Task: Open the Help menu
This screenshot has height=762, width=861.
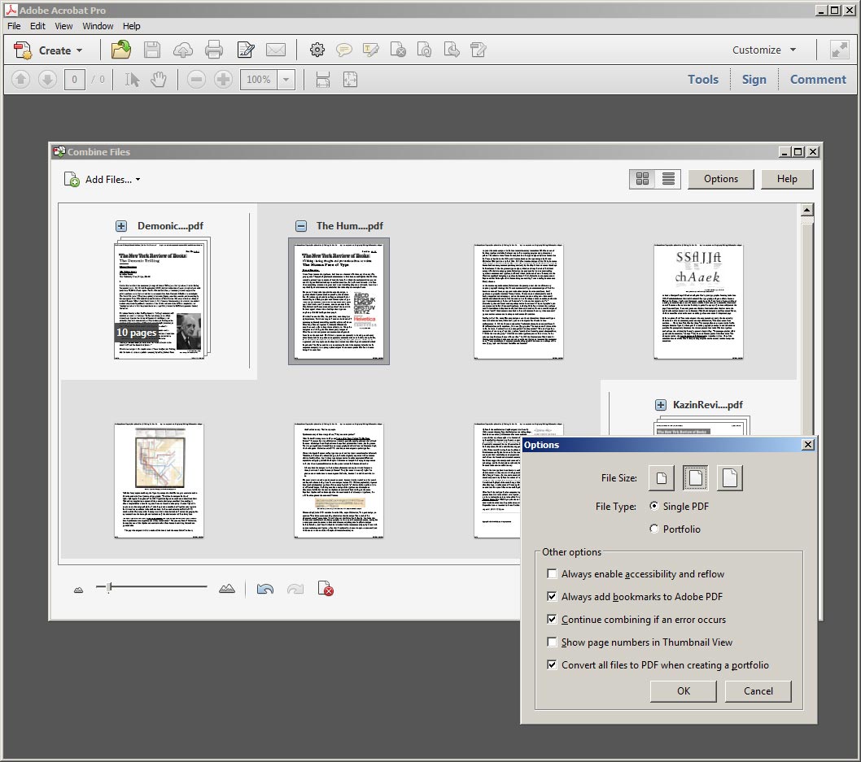Action: pos(131,26)
